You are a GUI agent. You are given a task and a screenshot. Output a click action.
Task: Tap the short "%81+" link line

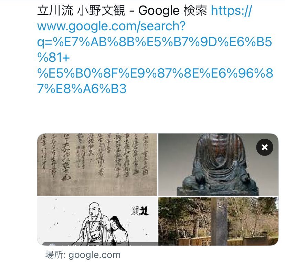[53, 57]
